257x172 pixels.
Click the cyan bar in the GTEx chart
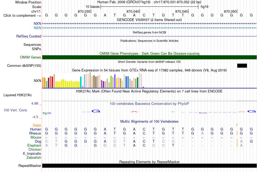coord(81,82)
